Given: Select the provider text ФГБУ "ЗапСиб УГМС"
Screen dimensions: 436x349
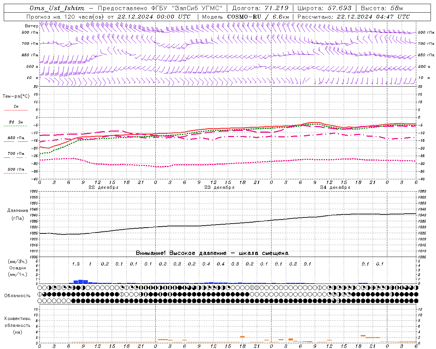Looking at the screenshot, I should (x=187, y=8).
